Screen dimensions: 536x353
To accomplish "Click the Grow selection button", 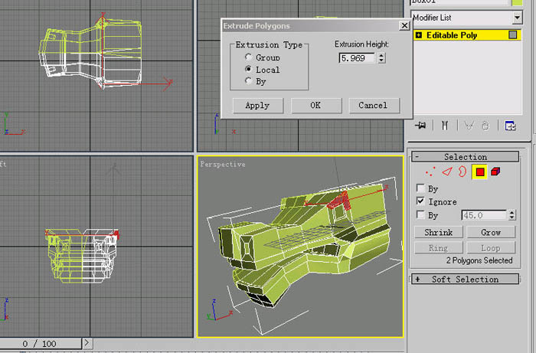I will pos(491,232).
